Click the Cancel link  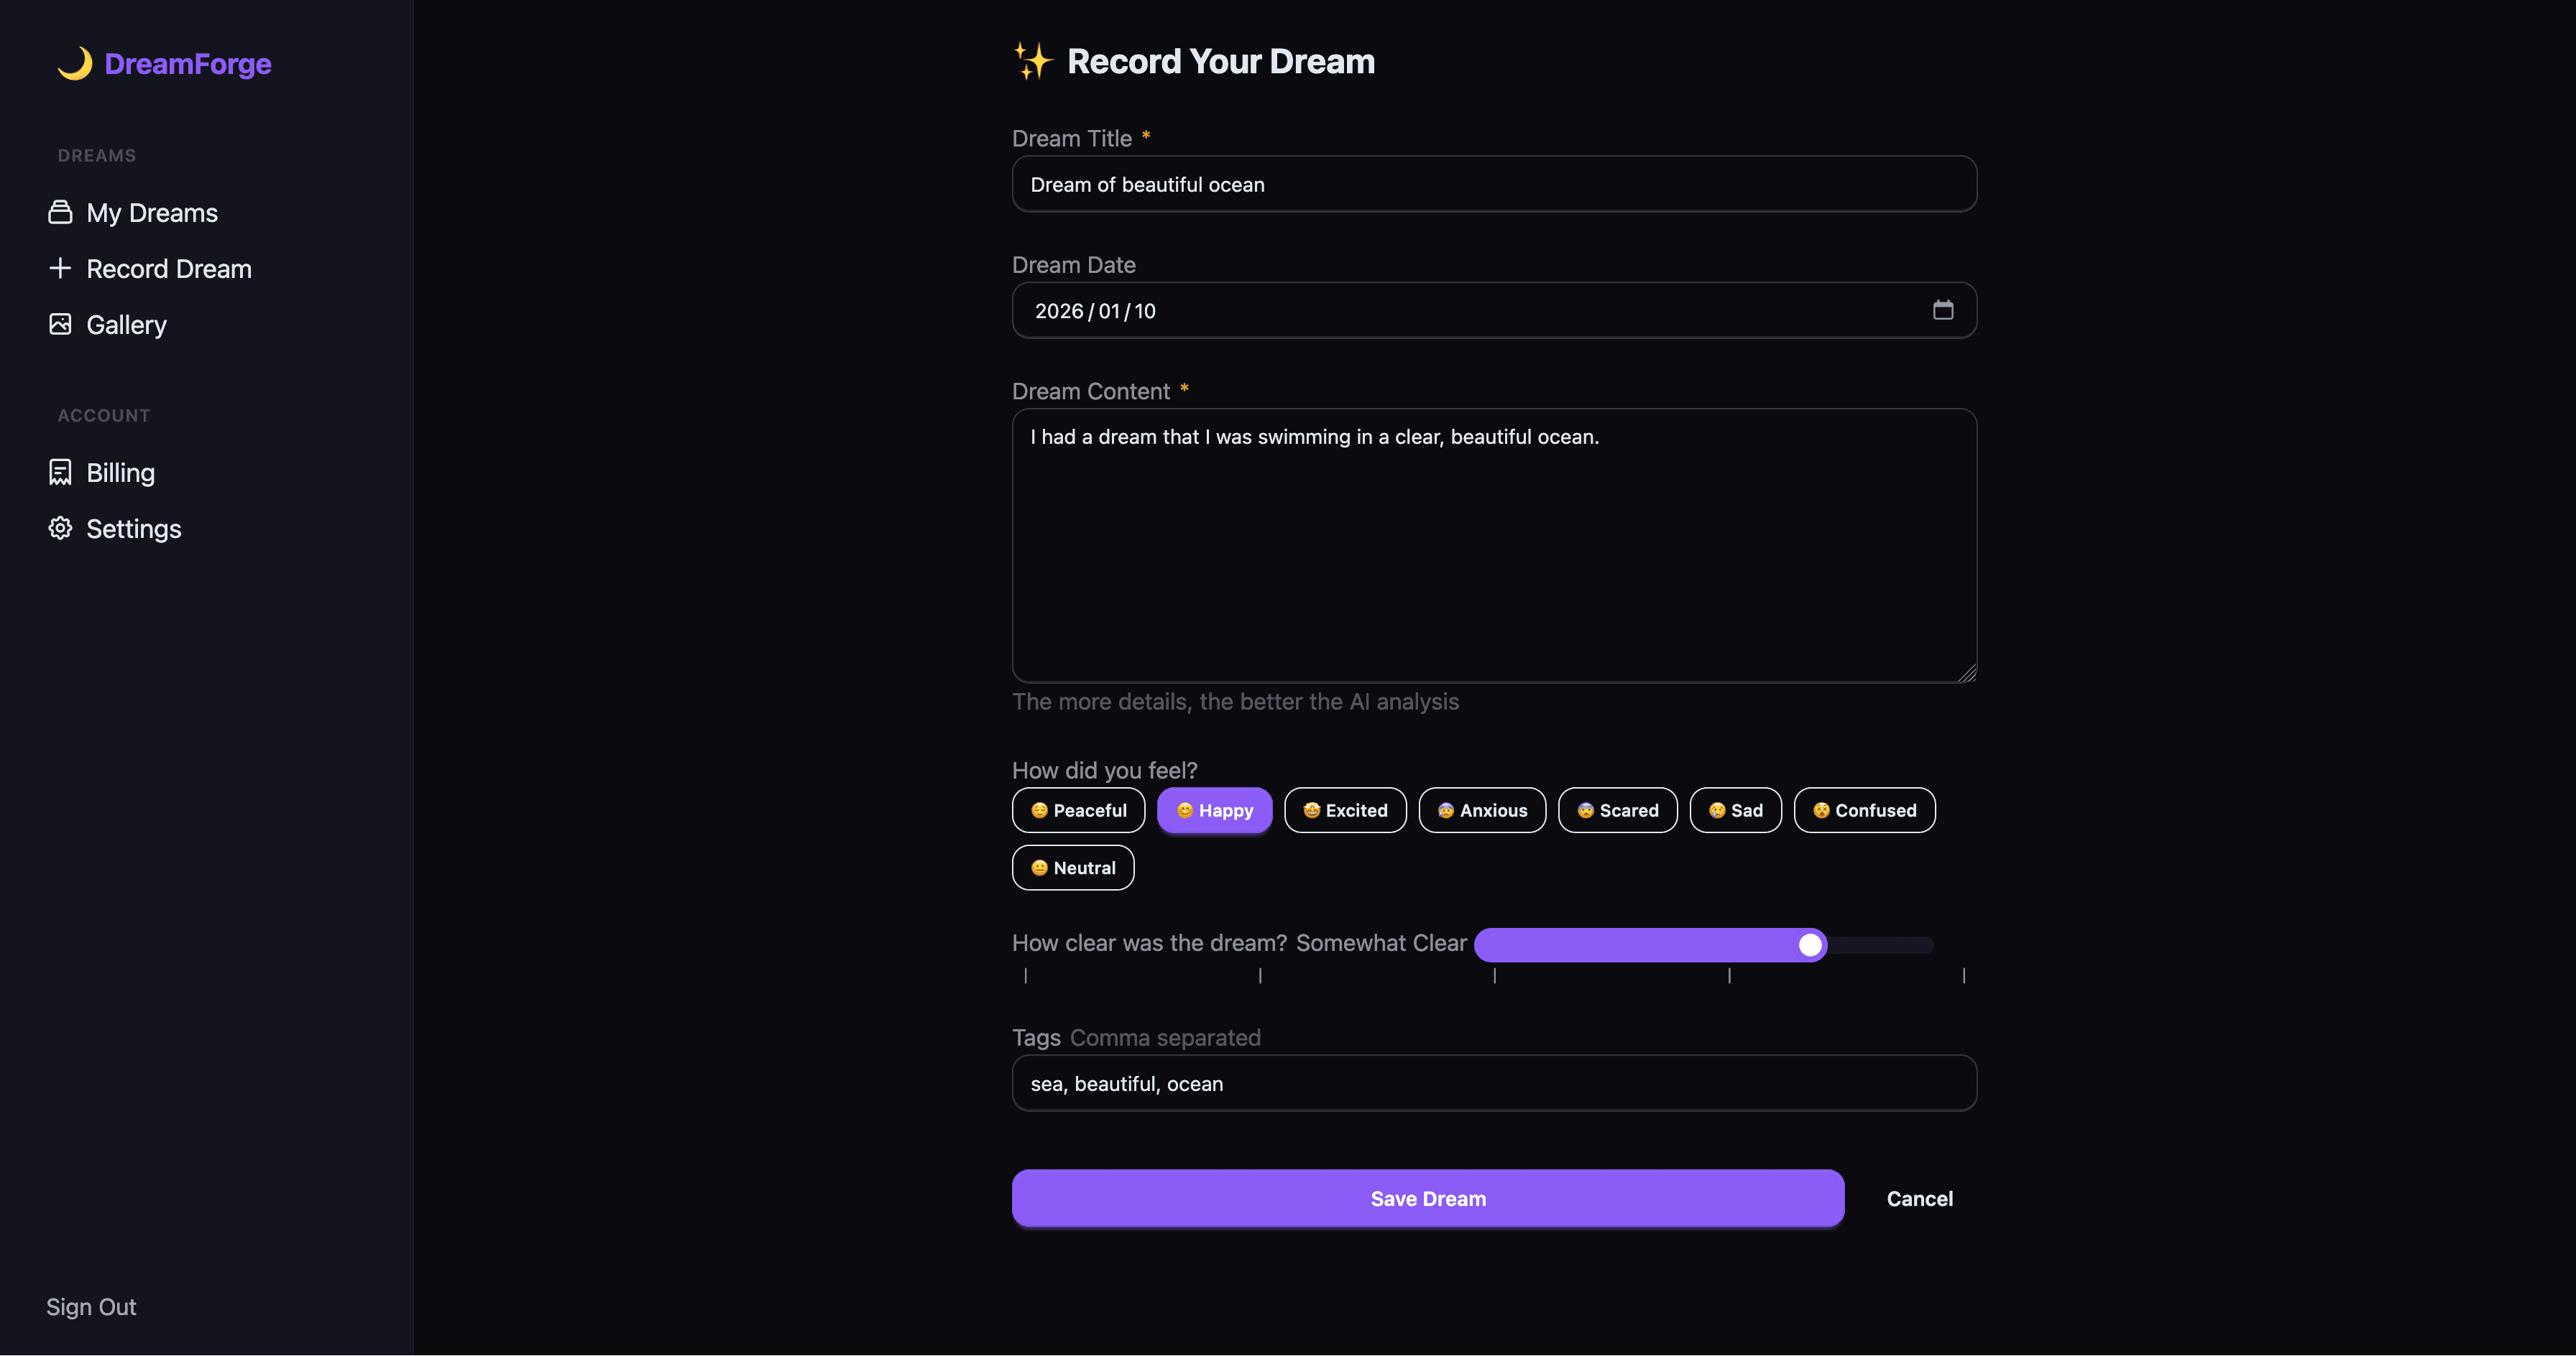[1919, 1198]
